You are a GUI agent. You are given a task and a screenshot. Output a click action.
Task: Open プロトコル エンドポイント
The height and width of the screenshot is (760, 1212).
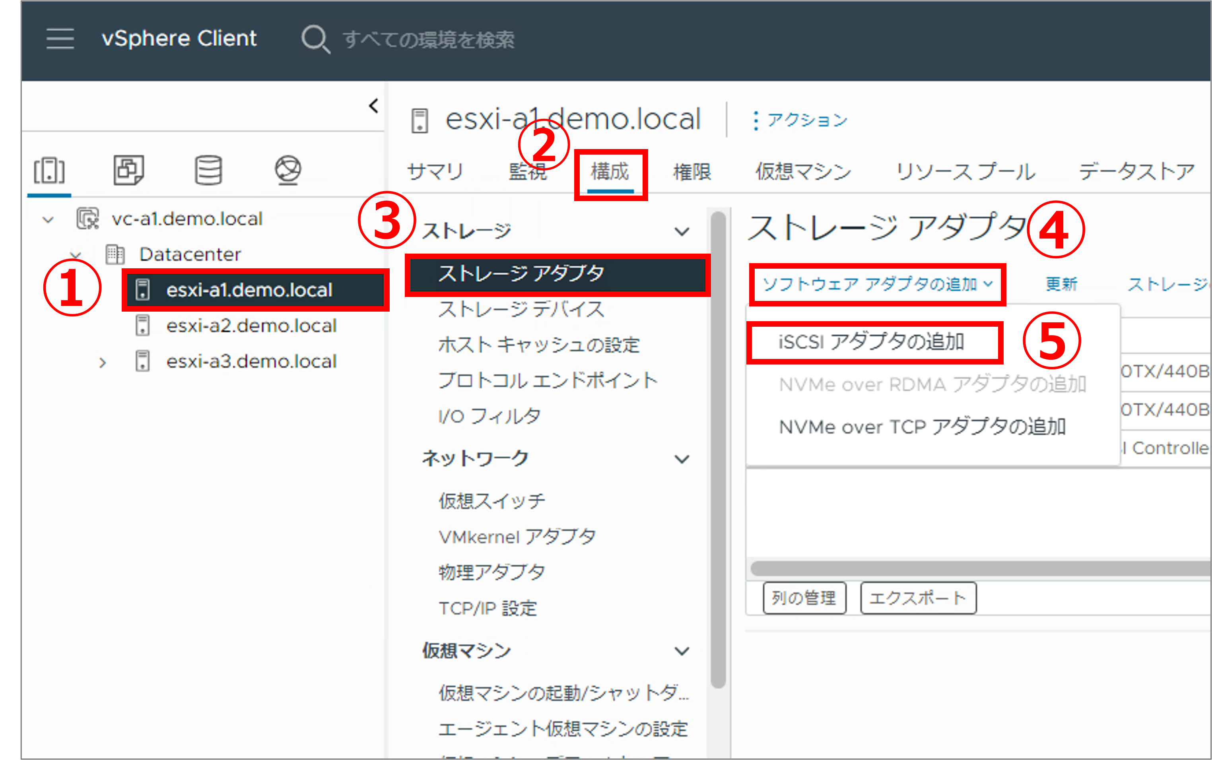point(548,380)
